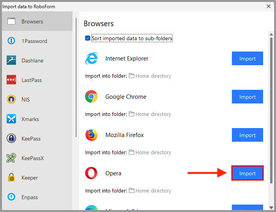
Task: Click the Mozilla Firefox label
Action: (125, 135)
